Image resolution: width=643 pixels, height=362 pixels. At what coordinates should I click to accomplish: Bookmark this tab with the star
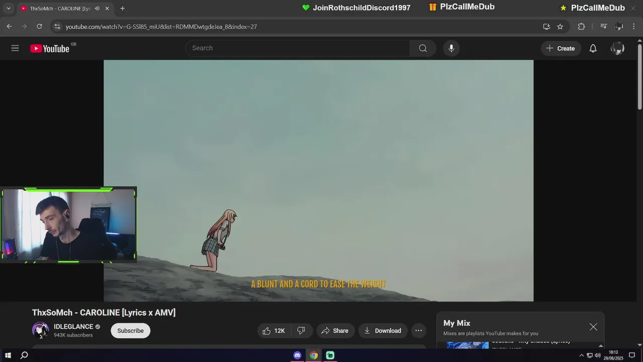pyautogui.click(x=560, y=27)
